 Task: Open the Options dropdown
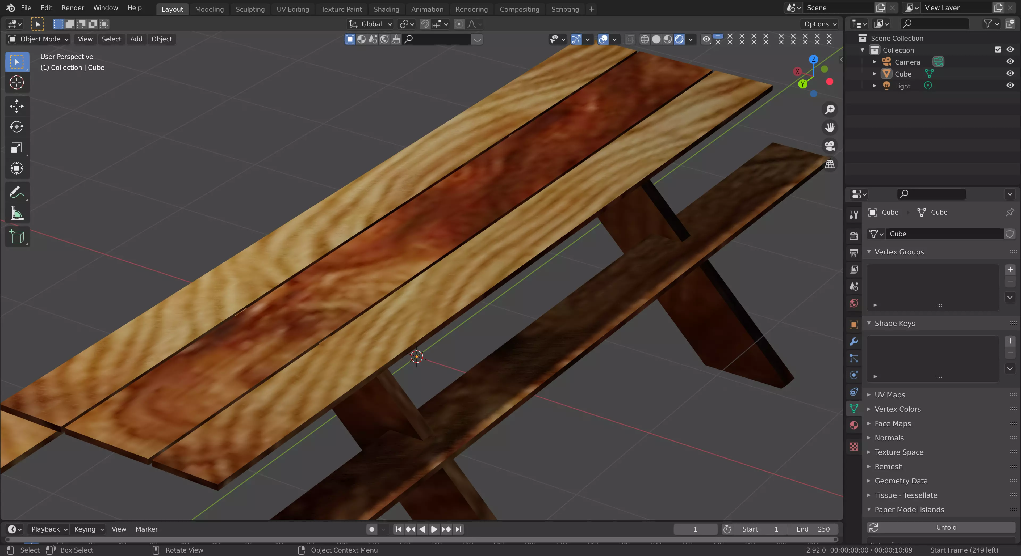(x=820, y=24)
